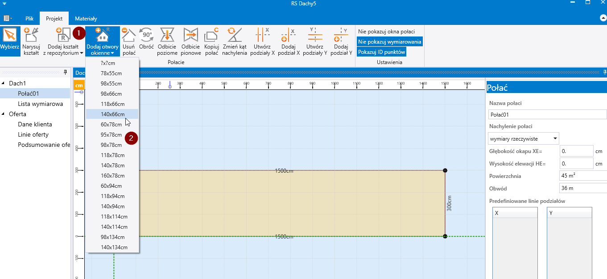
Task: Switch to the Materiały tab
Action: click(86, 19)
